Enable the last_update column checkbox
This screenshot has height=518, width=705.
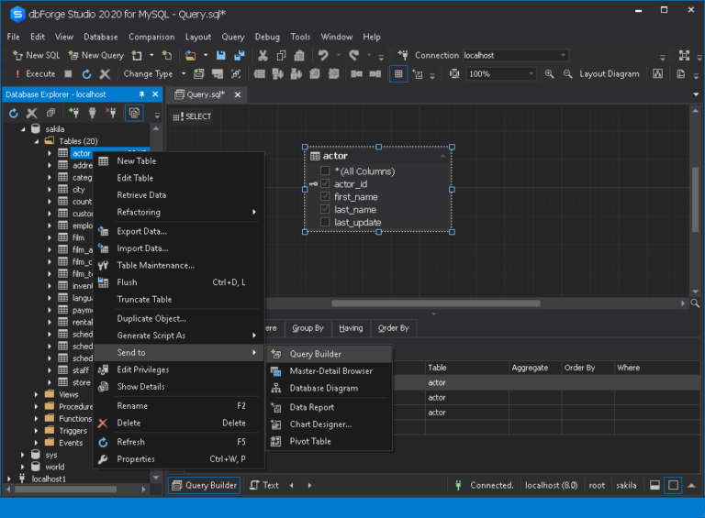pyautogui.click(x=325, y=223)
